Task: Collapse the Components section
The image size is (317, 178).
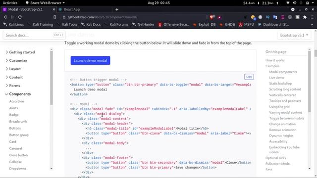Action: (x=18, y=94)
